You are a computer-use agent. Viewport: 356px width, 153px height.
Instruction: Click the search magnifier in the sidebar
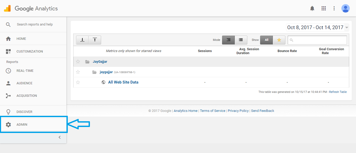click(8, 24)
